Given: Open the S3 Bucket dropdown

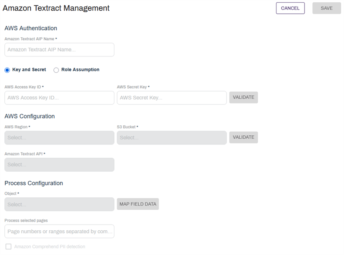Looking at the screenshot, I should coord(172,138).
